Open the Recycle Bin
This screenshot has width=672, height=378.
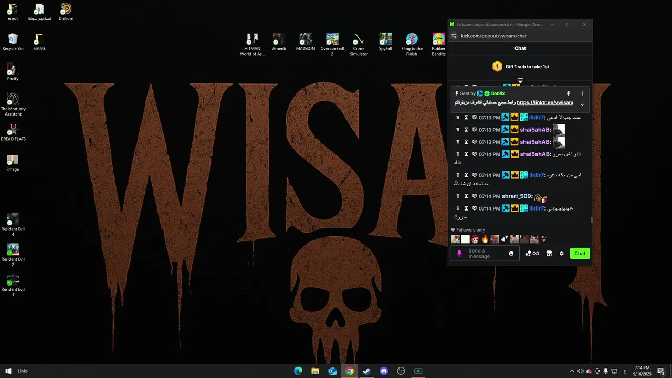[x=13, y=42]
